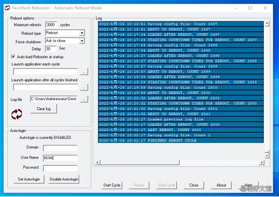Click the Close button at bottom

194,185
